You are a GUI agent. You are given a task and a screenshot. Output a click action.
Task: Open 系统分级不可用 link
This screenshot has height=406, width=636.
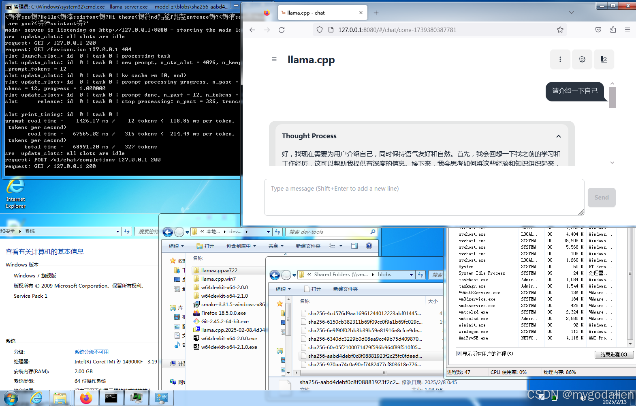(92, 352)
